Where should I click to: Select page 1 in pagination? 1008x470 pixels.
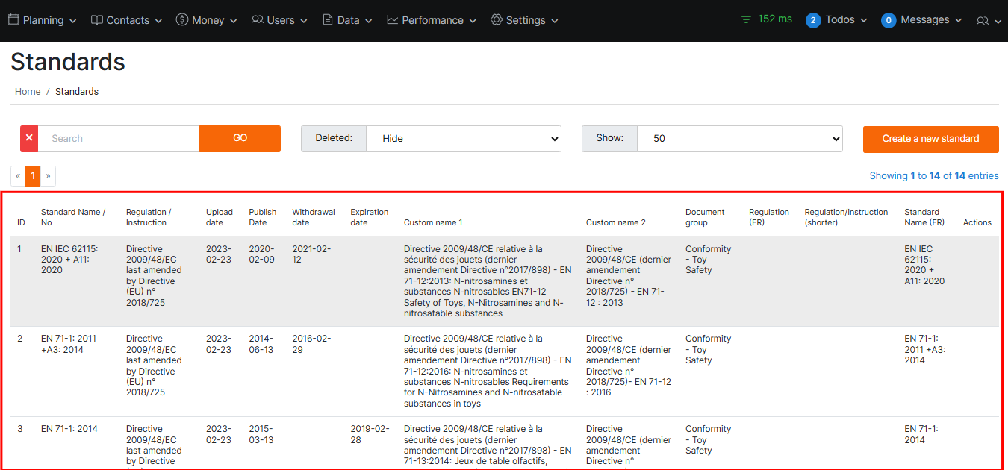point(33,176)
